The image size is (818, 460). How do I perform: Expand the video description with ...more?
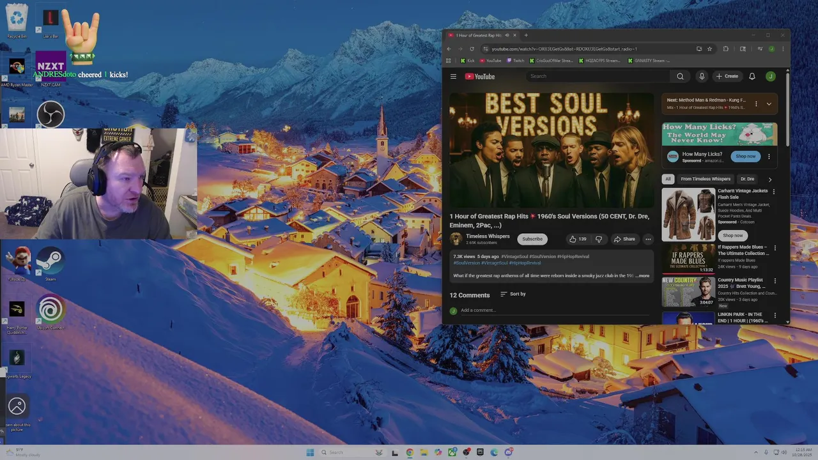pos(643,276)
